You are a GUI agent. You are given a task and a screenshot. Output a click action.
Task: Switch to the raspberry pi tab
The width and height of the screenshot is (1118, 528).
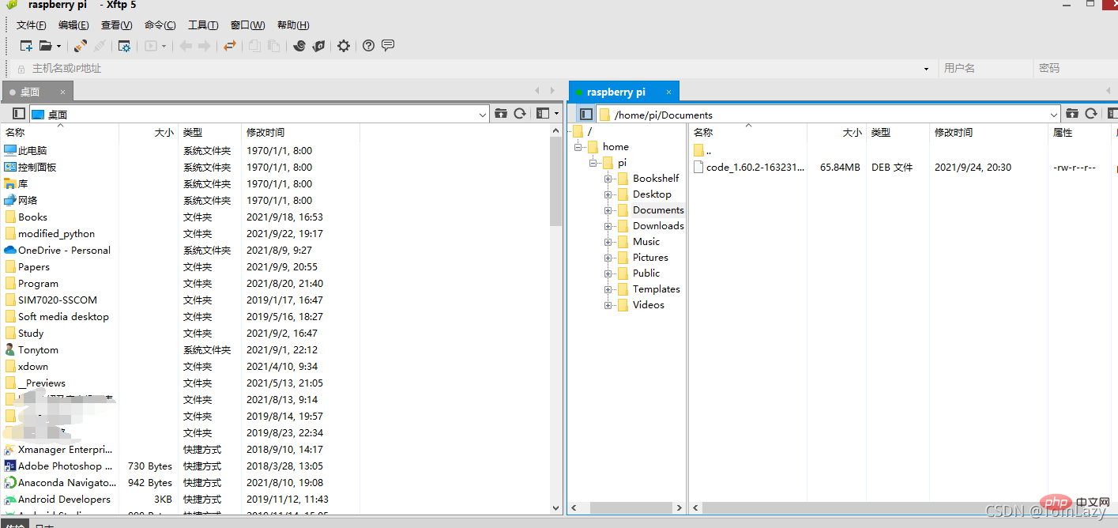[x=615, y=92]
